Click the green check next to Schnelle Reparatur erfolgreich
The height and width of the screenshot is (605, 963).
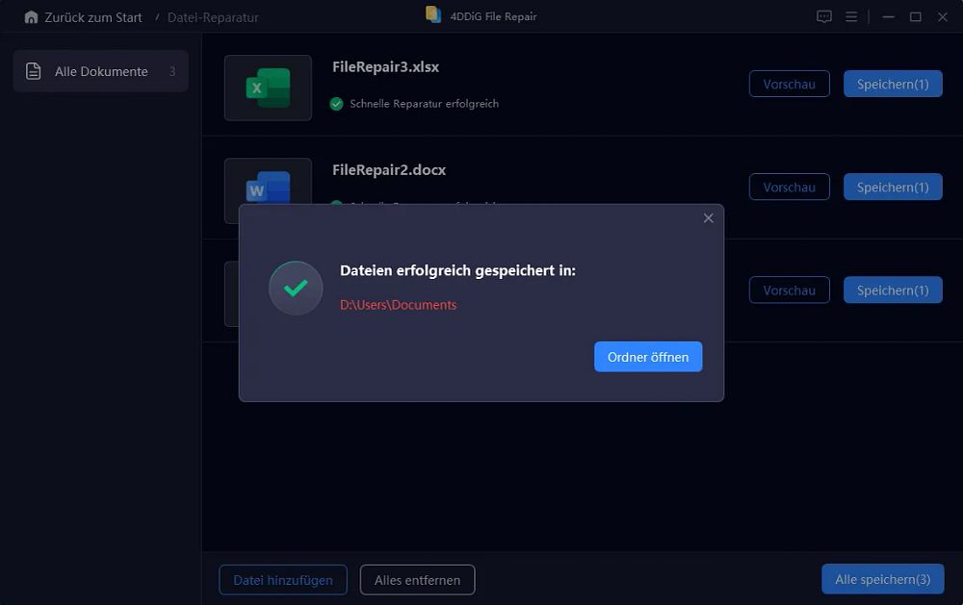point(336,104)
